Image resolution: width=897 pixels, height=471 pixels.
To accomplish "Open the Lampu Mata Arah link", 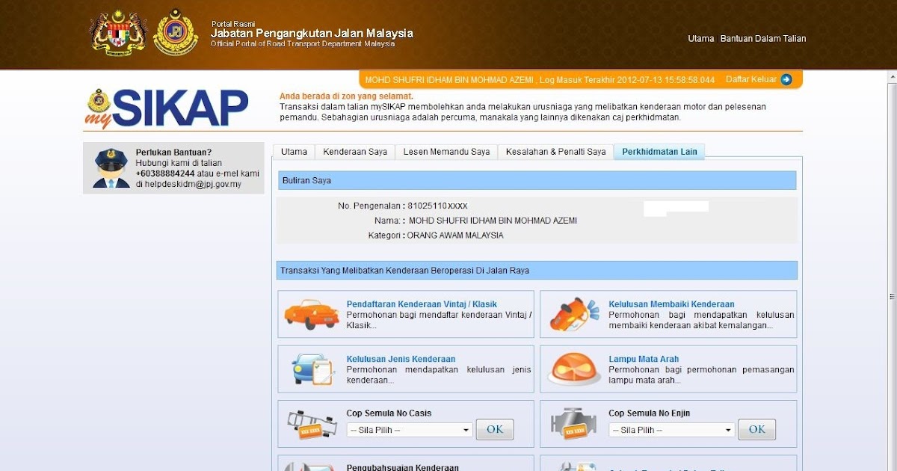I will coord(644,359).
